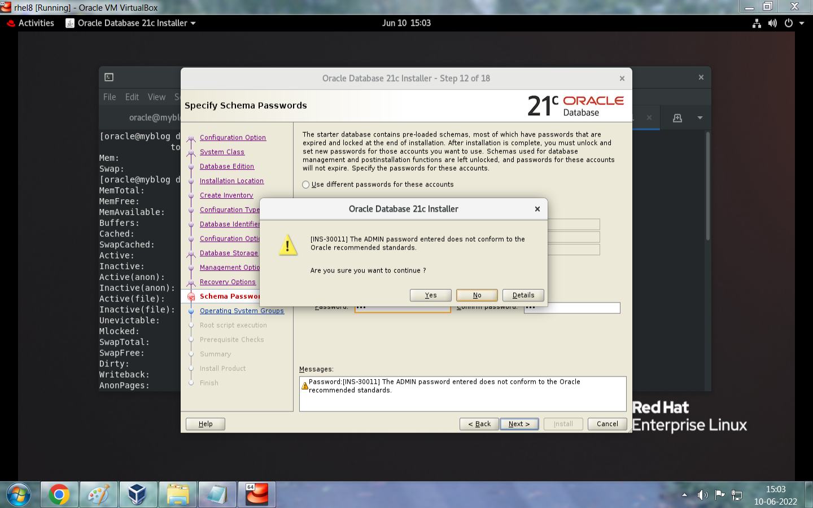
Task: Click the new tab icon in terminal
Action: click(x=677, y=118)
